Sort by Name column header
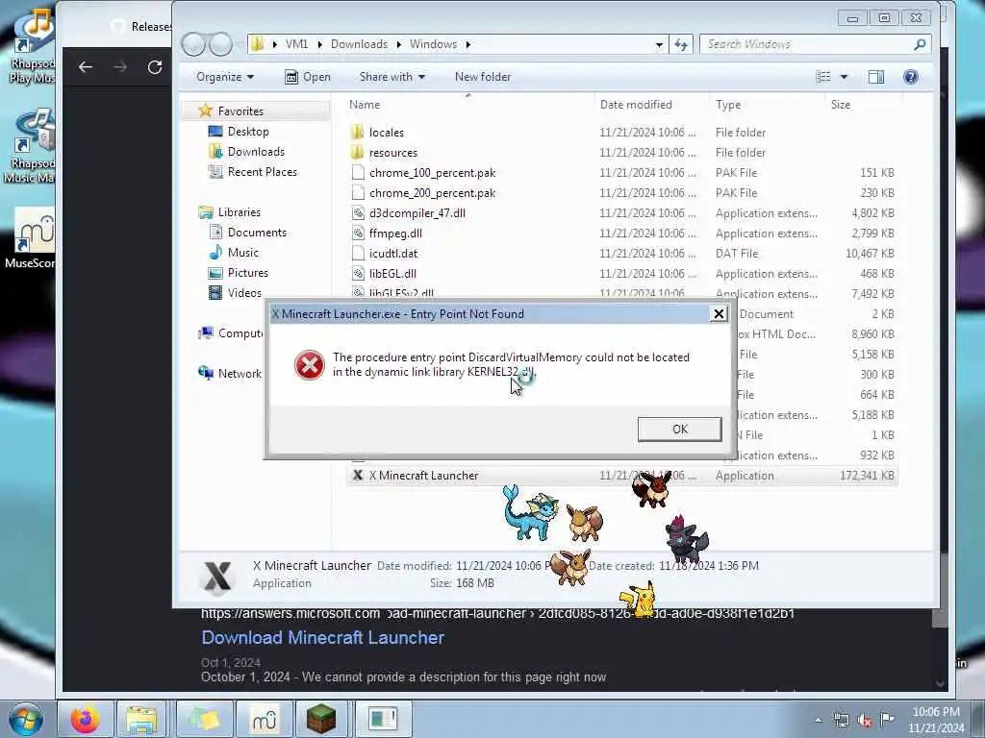Viewport: 985px width, 738px height. [365, 105]
